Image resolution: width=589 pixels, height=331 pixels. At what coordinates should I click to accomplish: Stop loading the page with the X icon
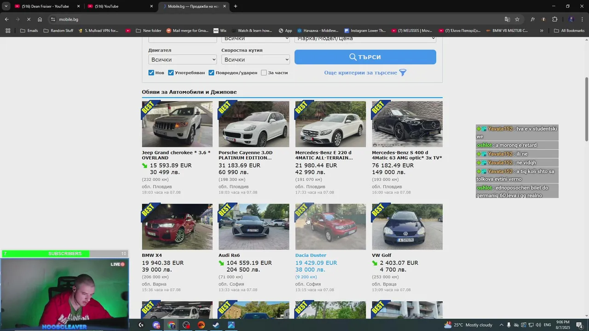tap(29, 19)
